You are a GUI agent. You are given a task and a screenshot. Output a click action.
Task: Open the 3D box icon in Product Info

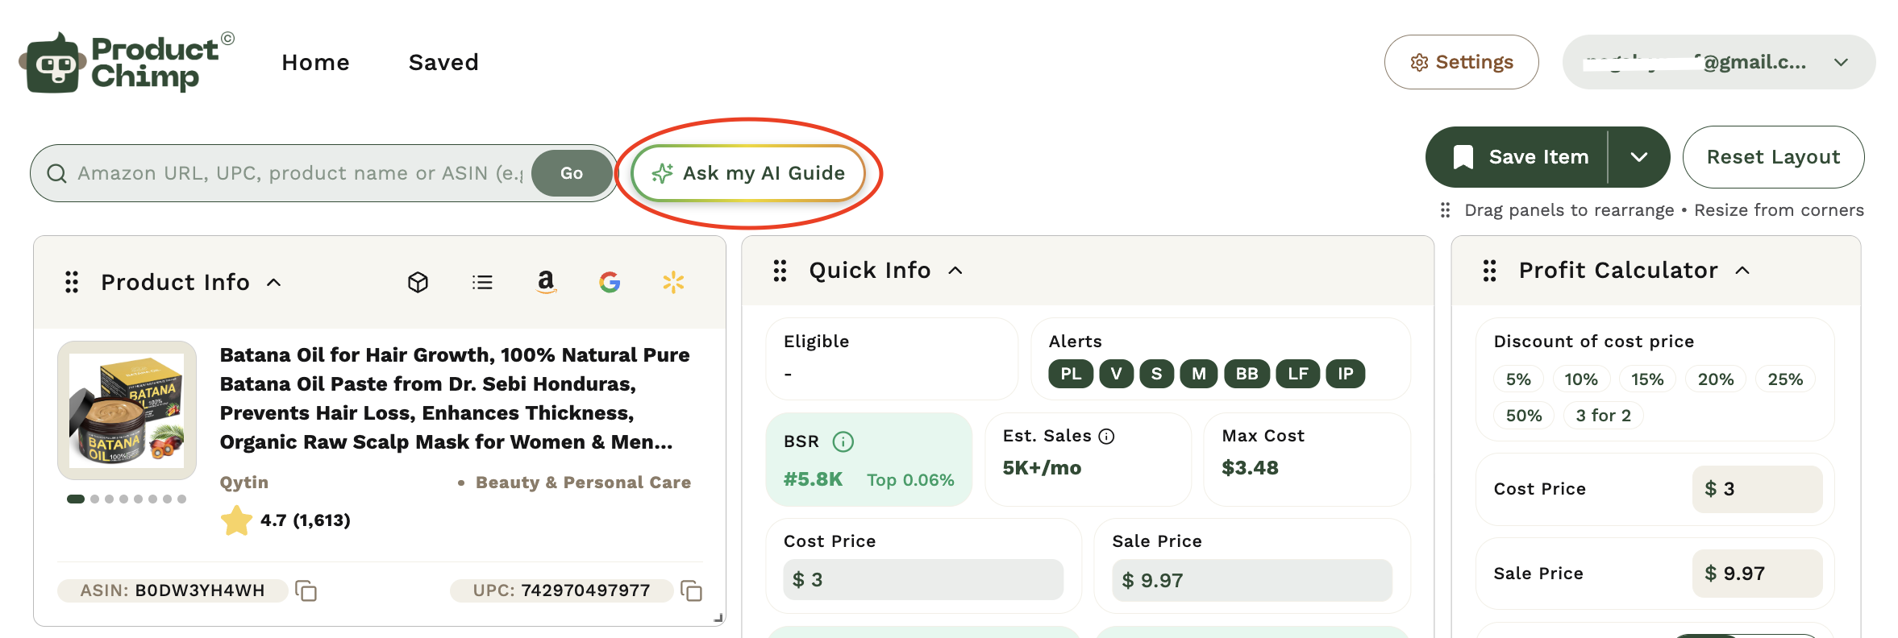pyautogui.click(x=418, y=282)
